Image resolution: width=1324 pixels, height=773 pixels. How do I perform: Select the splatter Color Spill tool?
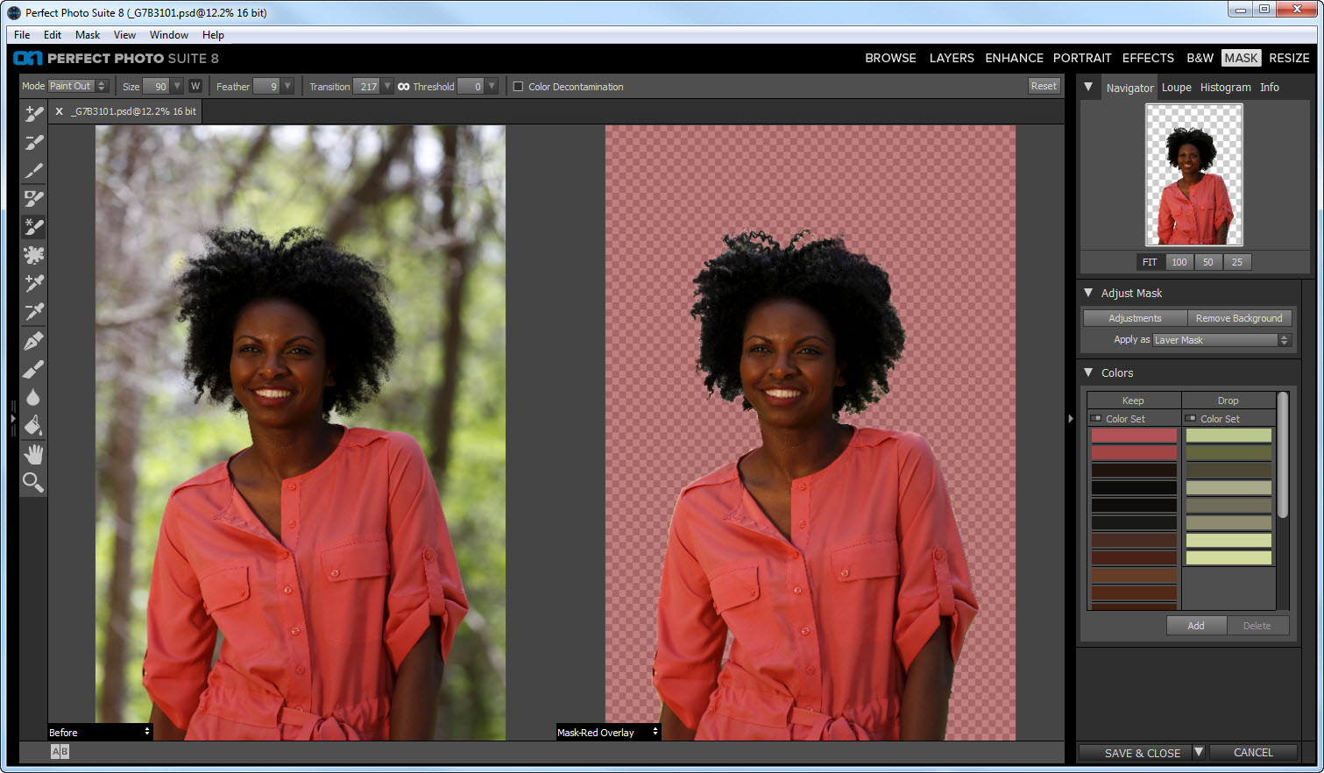coord(33,255)
